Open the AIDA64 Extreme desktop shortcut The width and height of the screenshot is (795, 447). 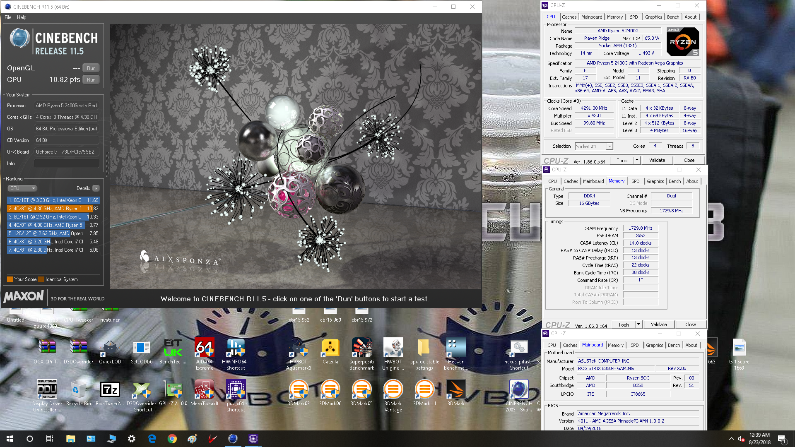204,354
